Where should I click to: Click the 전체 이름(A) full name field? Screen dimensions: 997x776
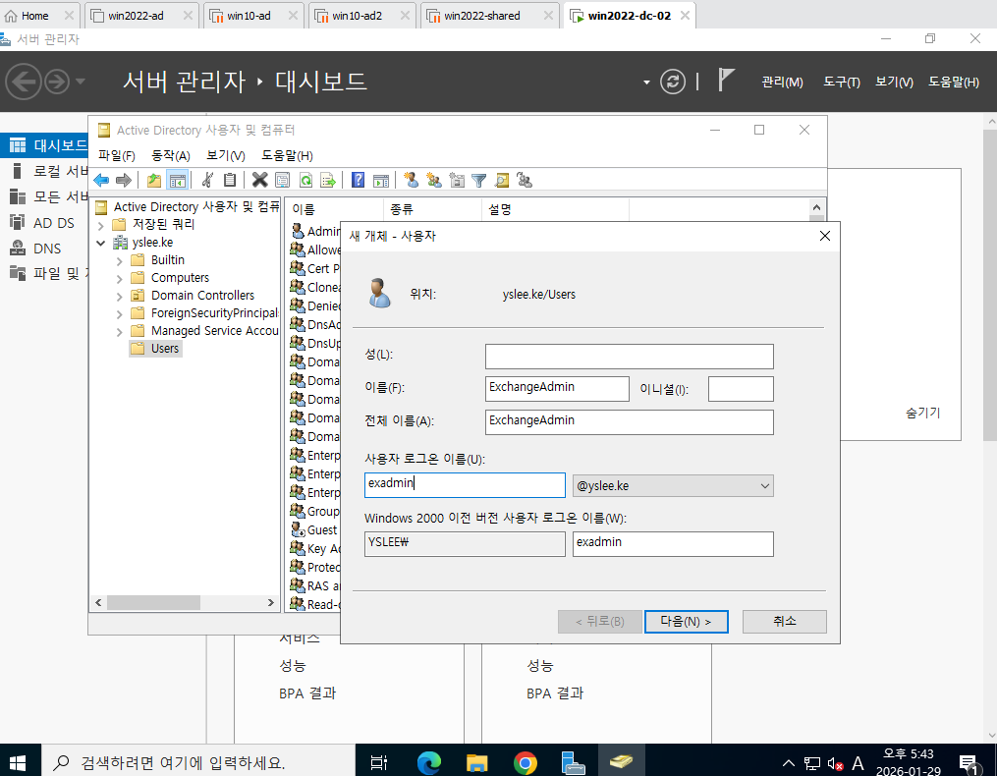[629, 422]
